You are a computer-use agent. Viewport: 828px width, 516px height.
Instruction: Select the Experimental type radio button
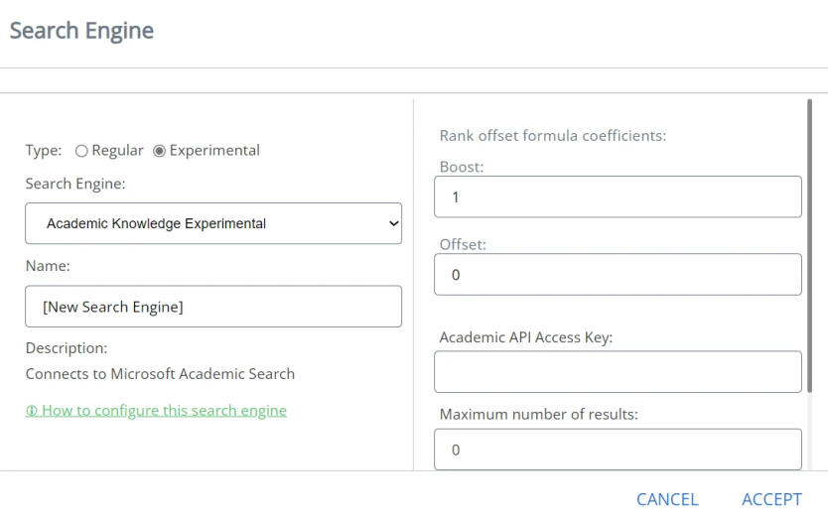160,151
